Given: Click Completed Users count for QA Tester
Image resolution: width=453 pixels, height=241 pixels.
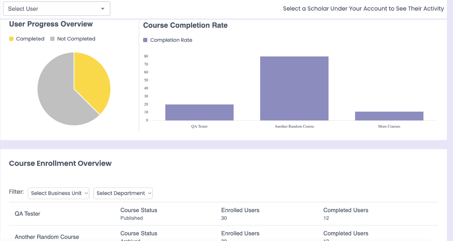Looking at the screenshot, I should [326, 218].
